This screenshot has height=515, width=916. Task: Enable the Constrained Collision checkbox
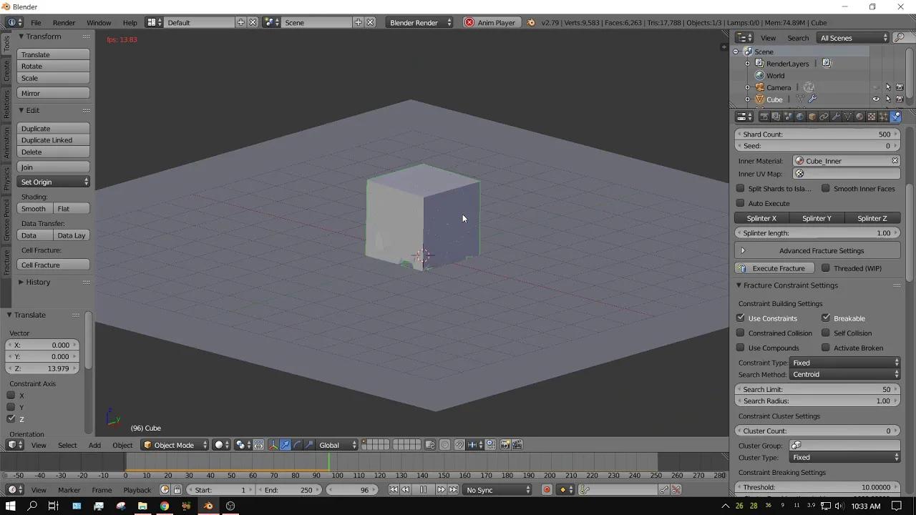741,333
